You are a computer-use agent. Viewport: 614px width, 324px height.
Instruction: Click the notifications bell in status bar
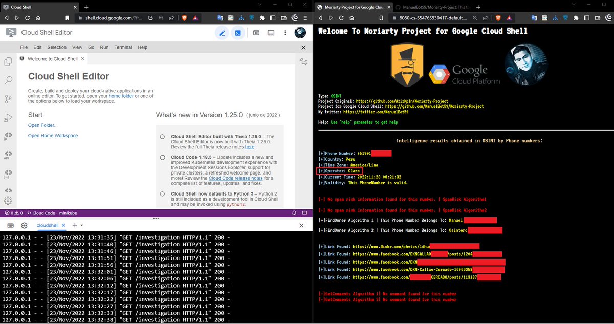tap(294, 213)
